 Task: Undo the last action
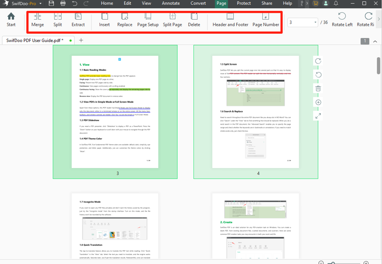(75, 3)
